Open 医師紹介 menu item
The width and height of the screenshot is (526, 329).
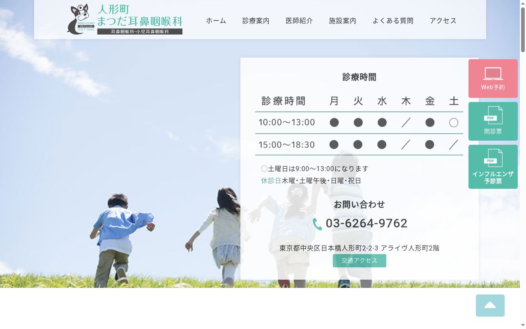299,21
